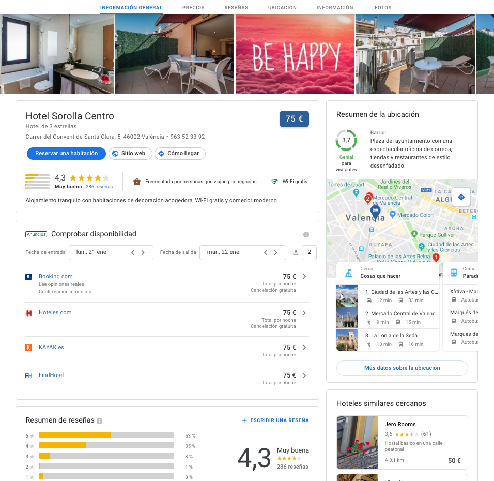Click the FindHotel logo icon
Screen dimensions: 494x481
(29, 375)
